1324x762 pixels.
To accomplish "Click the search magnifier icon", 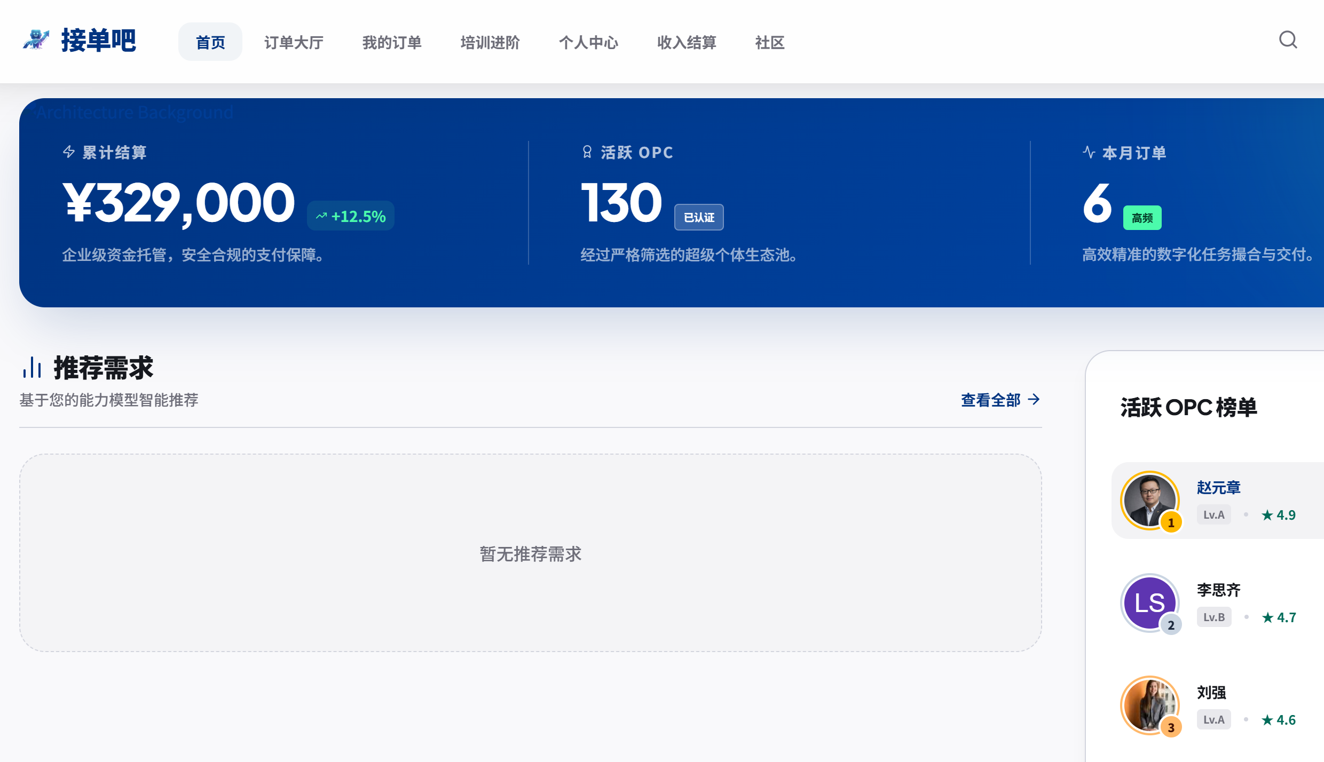I will click(1288, 39).
